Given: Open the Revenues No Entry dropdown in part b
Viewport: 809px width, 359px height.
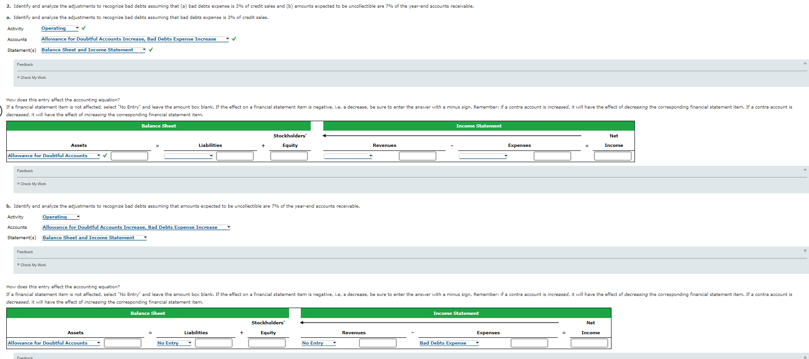Looking at the screenshot, I should (x=319, y=343).
